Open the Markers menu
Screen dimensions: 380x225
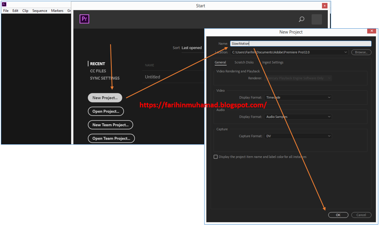coord(57,11)
